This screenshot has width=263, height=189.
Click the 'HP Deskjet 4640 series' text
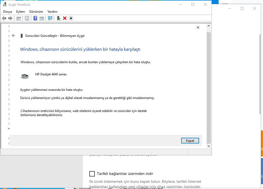point(51,74)
